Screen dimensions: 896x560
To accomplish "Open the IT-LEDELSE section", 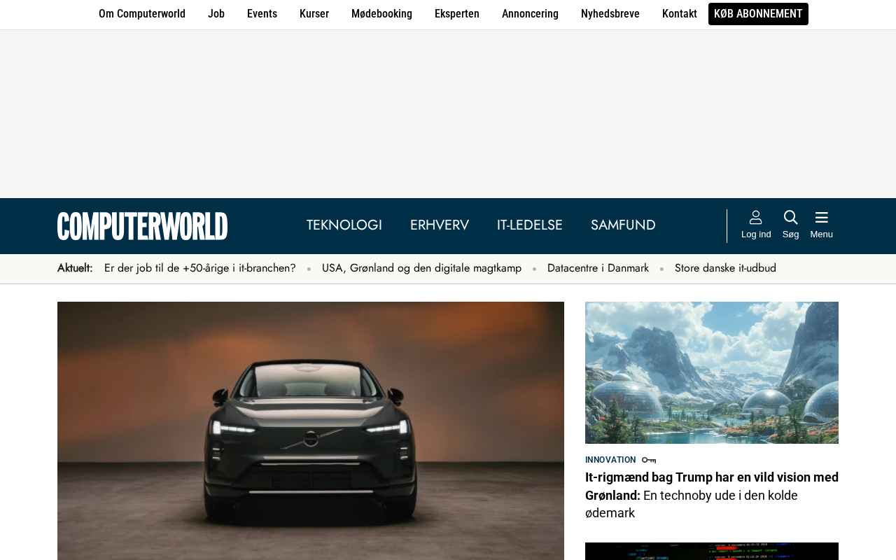I will pos(530,225).
